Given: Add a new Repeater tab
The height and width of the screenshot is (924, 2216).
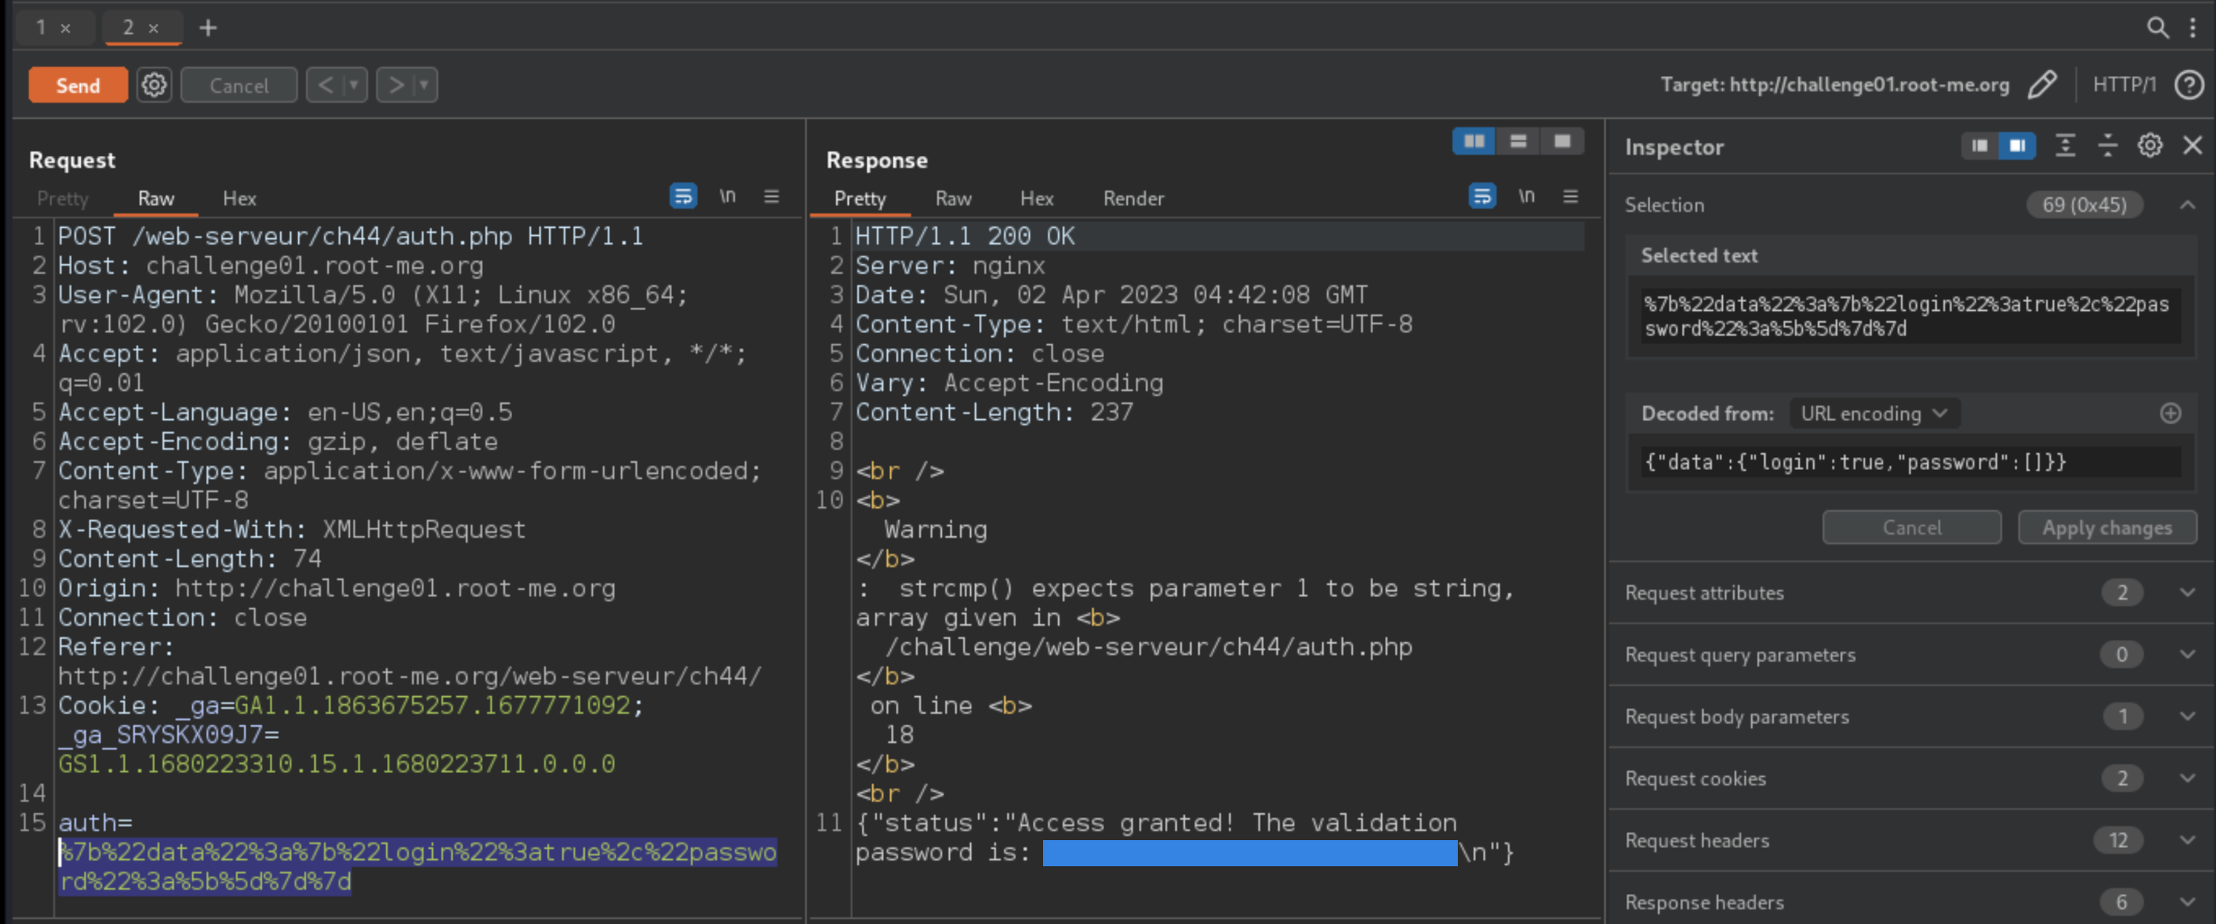Looking at the screenshot, I should [208, 28].
